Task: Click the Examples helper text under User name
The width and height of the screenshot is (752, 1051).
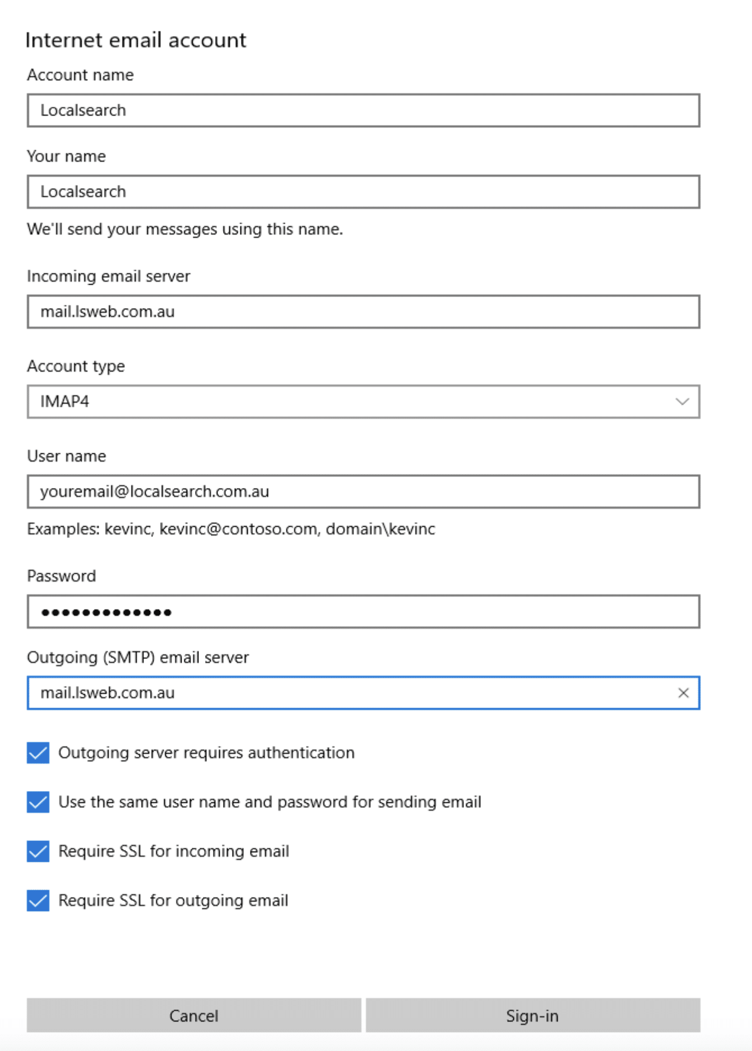Action: pyautogui.click(x=231, y=527)
